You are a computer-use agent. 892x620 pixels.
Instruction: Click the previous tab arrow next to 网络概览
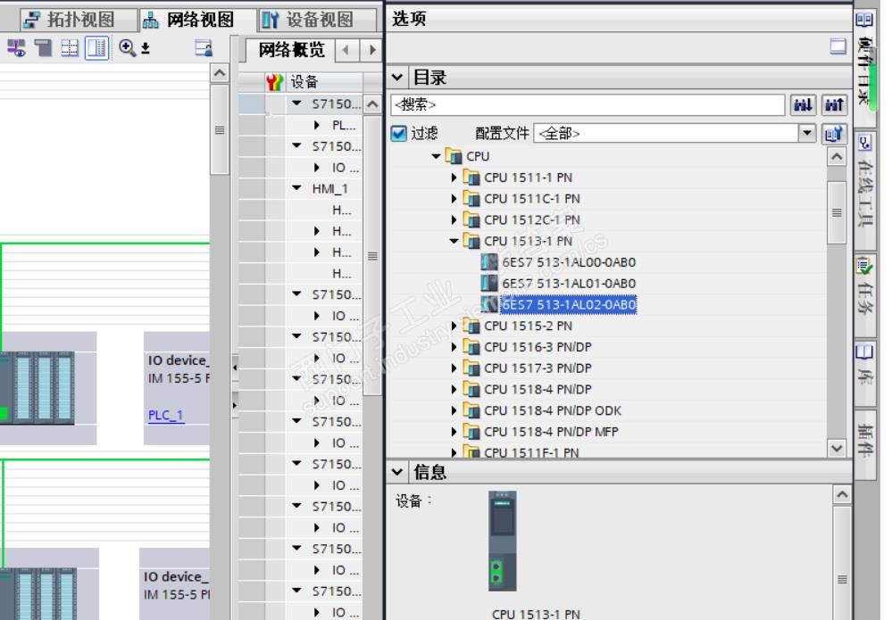tap(346, 50)
